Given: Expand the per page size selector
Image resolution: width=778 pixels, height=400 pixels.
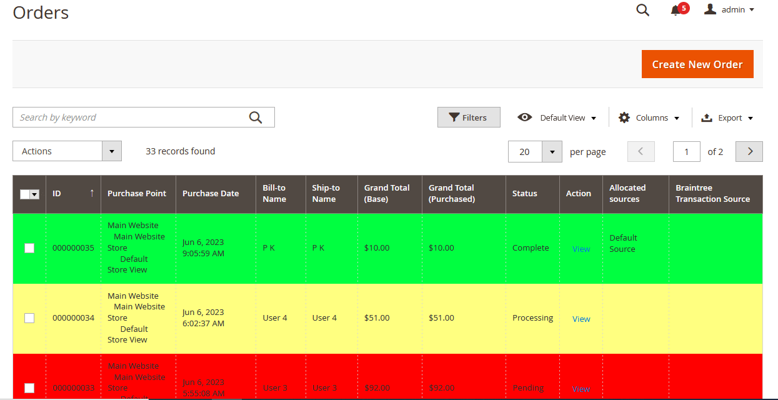Looking at the screenshot, I should [x=551, y=151].
